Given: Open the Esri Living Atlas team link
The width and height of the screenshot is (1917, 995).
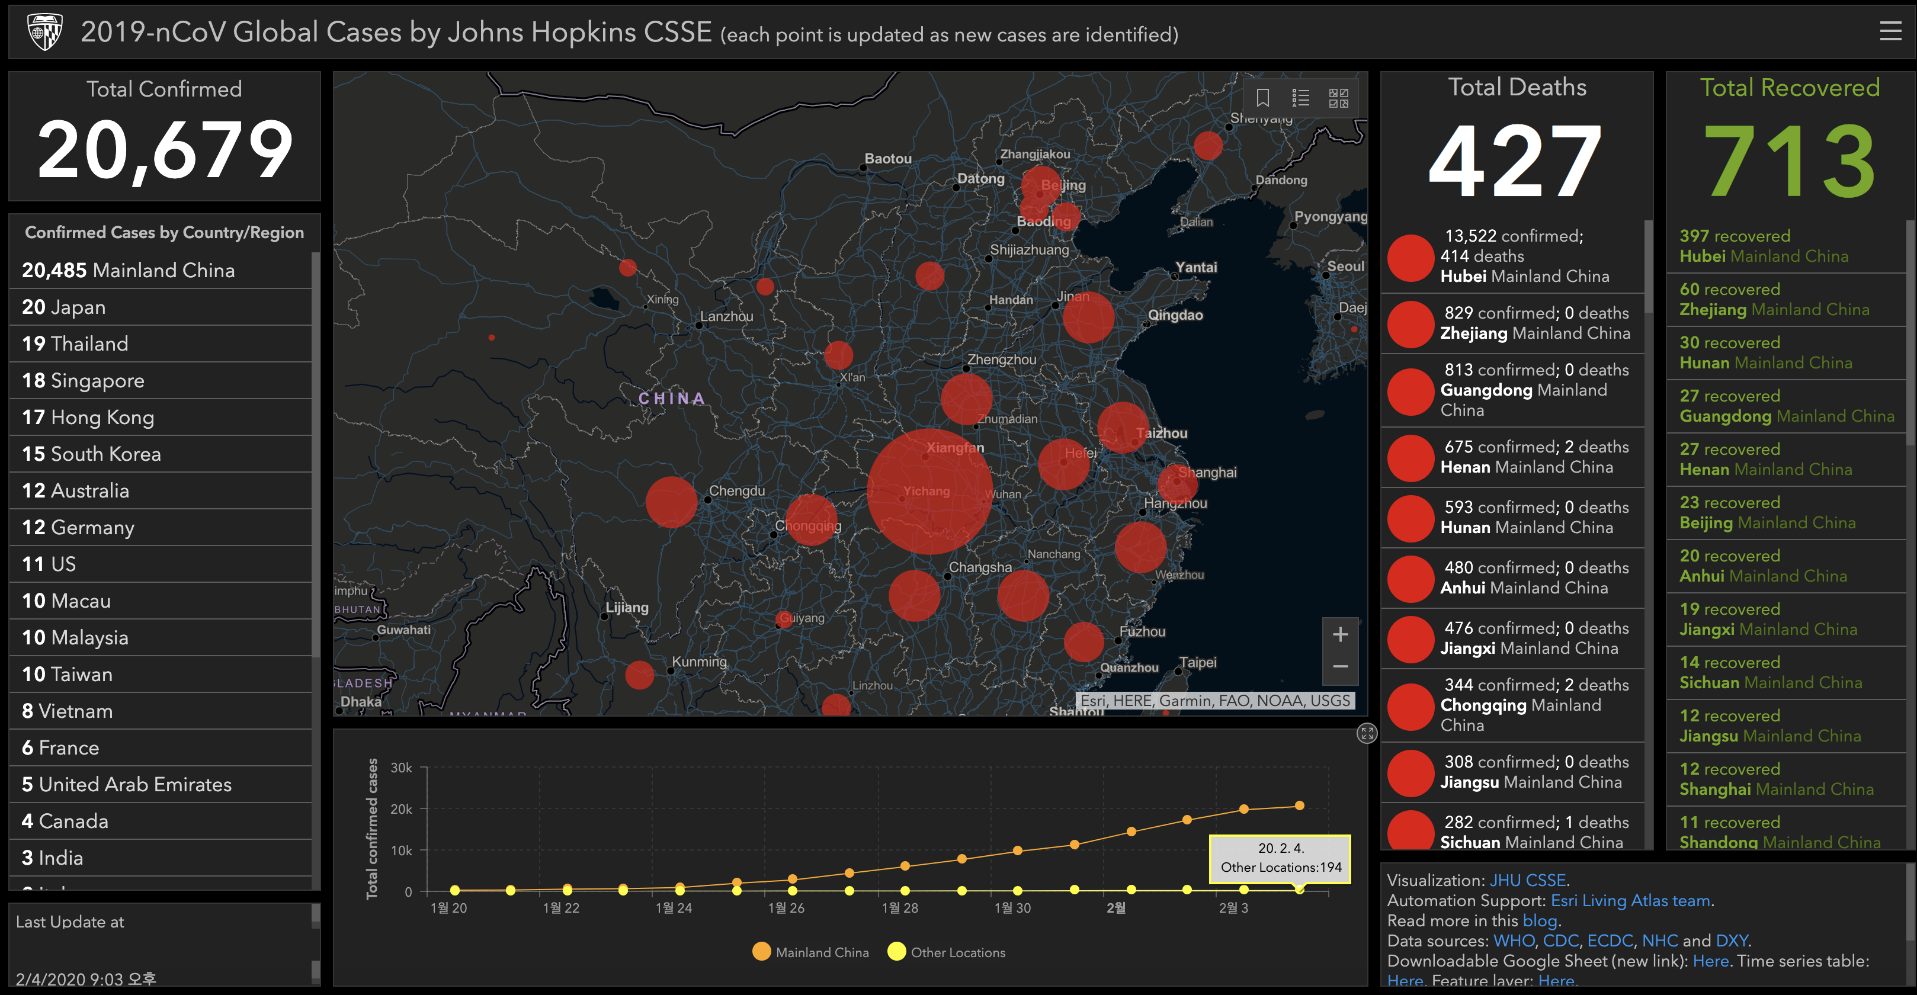Looking at the screenshot, I should pos(1630,900).
